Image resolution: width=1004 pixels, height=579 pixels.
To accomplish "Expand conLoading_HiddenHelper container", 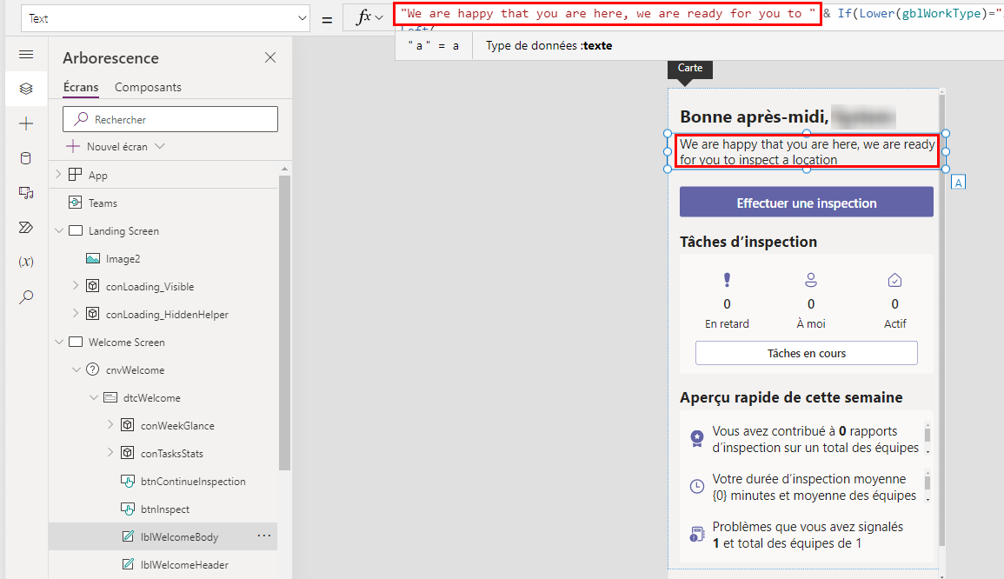I will (76, 313).
